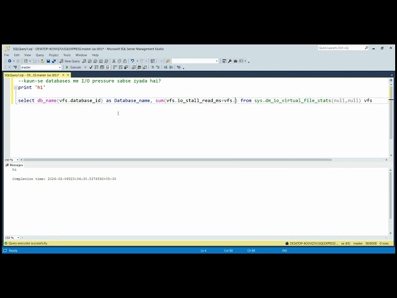Click the Execute button

tap(73, 68)
